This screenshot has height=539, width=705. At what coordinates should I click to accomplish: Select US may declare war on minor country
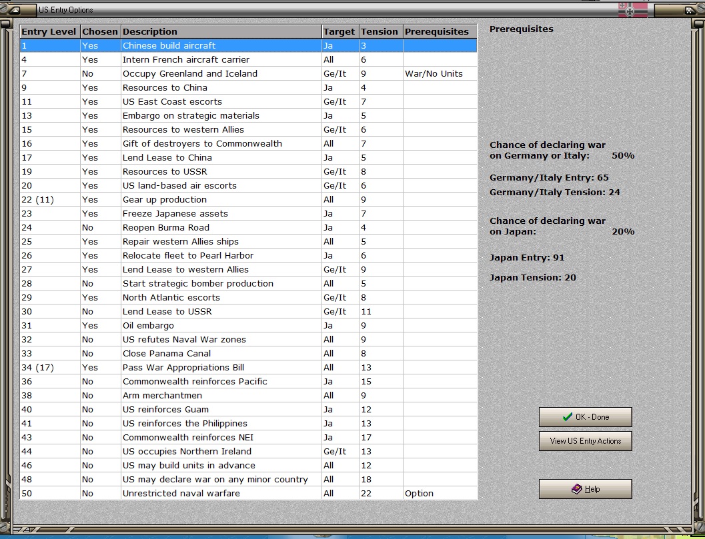point(248,479)
